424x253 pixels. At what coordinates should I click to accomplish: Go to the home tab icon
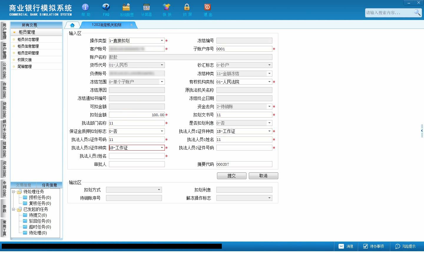pyautogui.click(x=72, y=25)
